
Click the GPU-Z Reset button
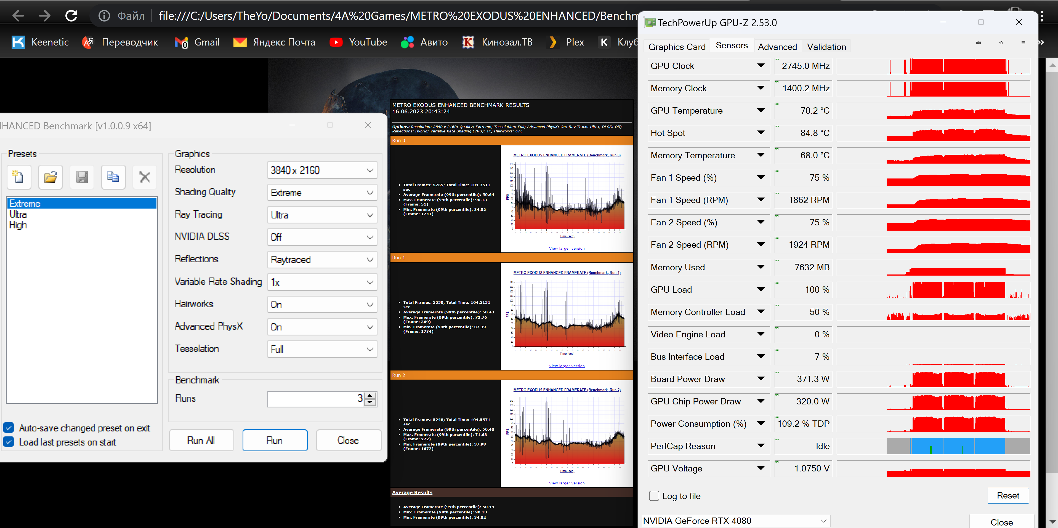click(1008, 495)
